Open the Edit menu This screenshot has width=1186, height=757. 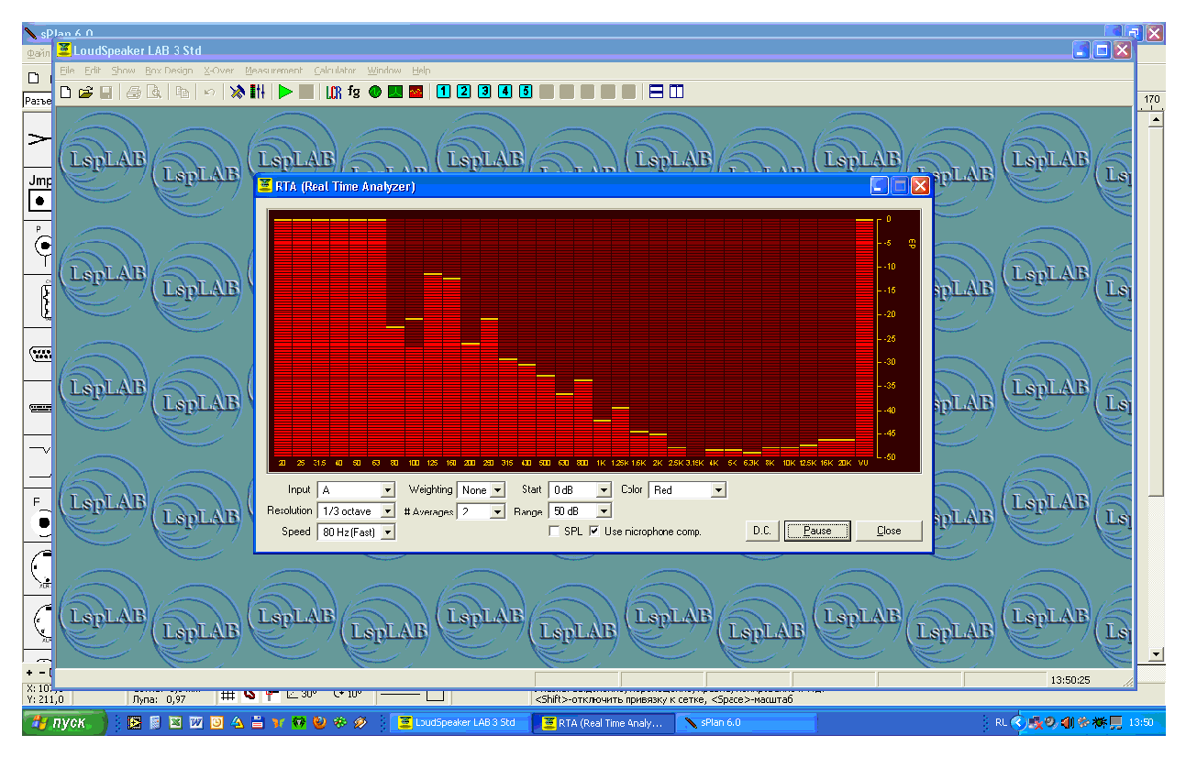pos(93,71)
